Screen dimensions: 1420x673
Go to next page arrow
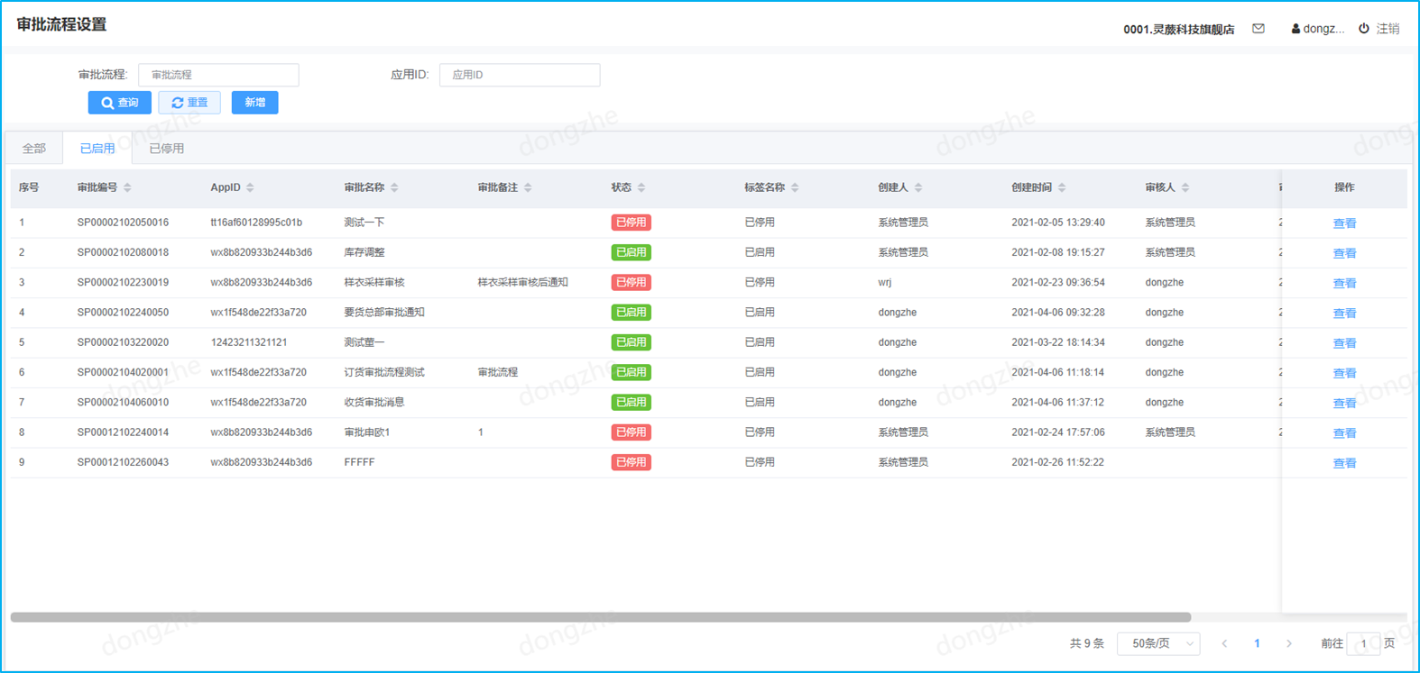pos(1289,643)
